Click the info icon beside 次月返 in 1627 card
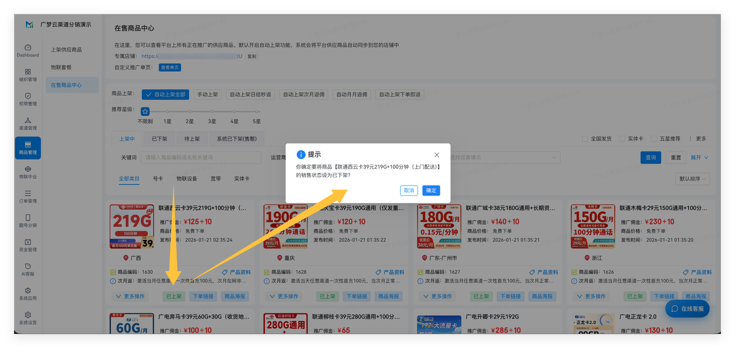735x348 pixels. (x=421, y=281)
